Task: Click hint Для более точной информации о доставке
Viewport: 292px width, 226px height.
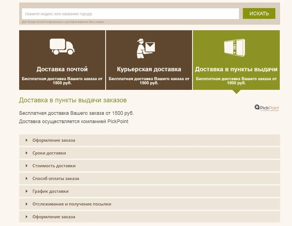Action: [x=63, y=22]
